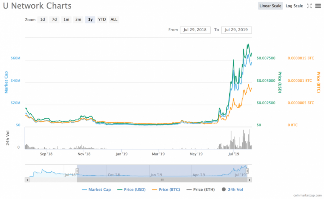
Task: Click the Nov '18 x-axis label
Action: point(84,154)
